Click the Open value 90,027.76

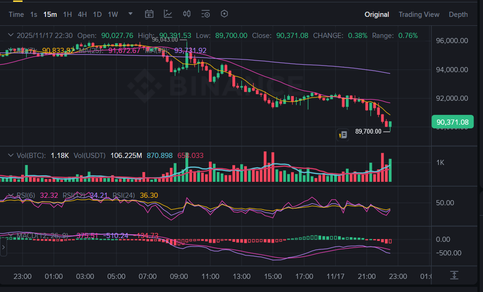click(117, 36)
